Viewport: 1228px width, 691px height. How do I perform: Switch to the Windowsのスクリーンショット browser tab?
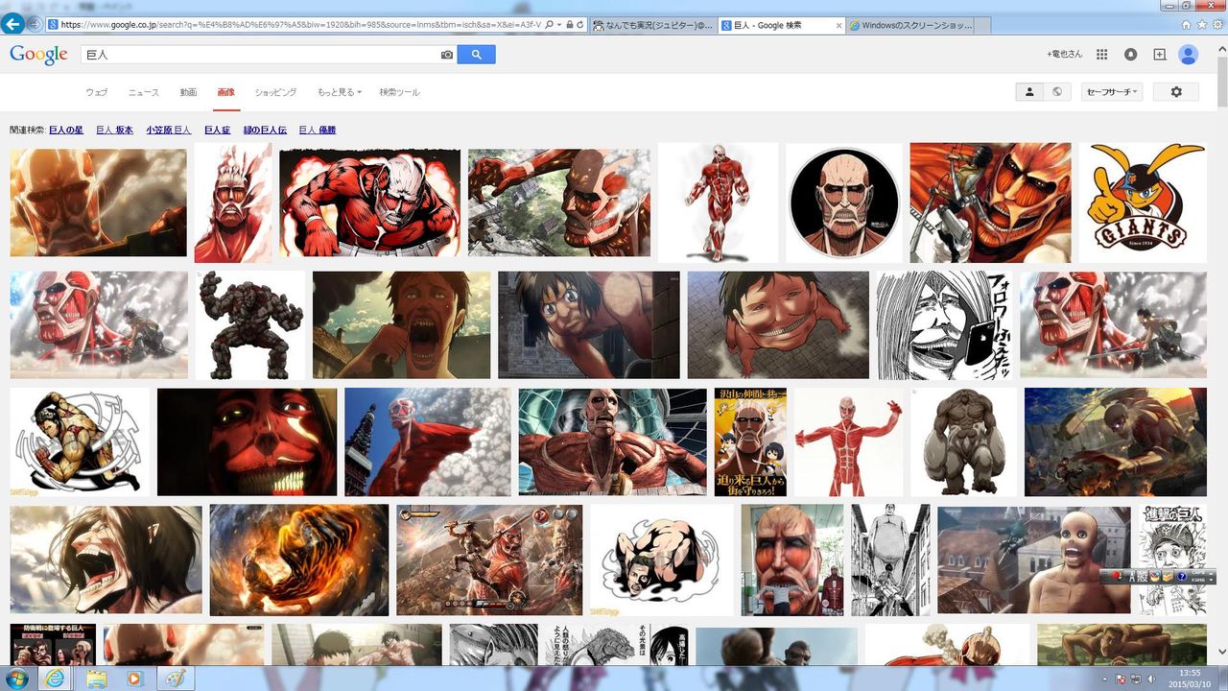(909, 25)
